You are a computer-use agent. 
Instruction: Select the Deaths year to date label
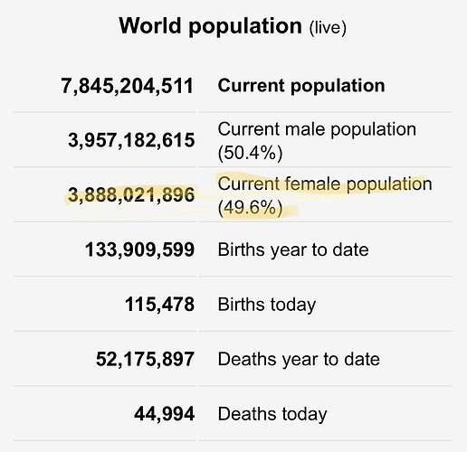(x=299, y=360)
